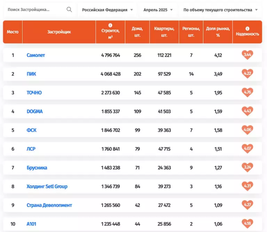
Task: Click info icon above Надежность header
Action: [247, 29]
